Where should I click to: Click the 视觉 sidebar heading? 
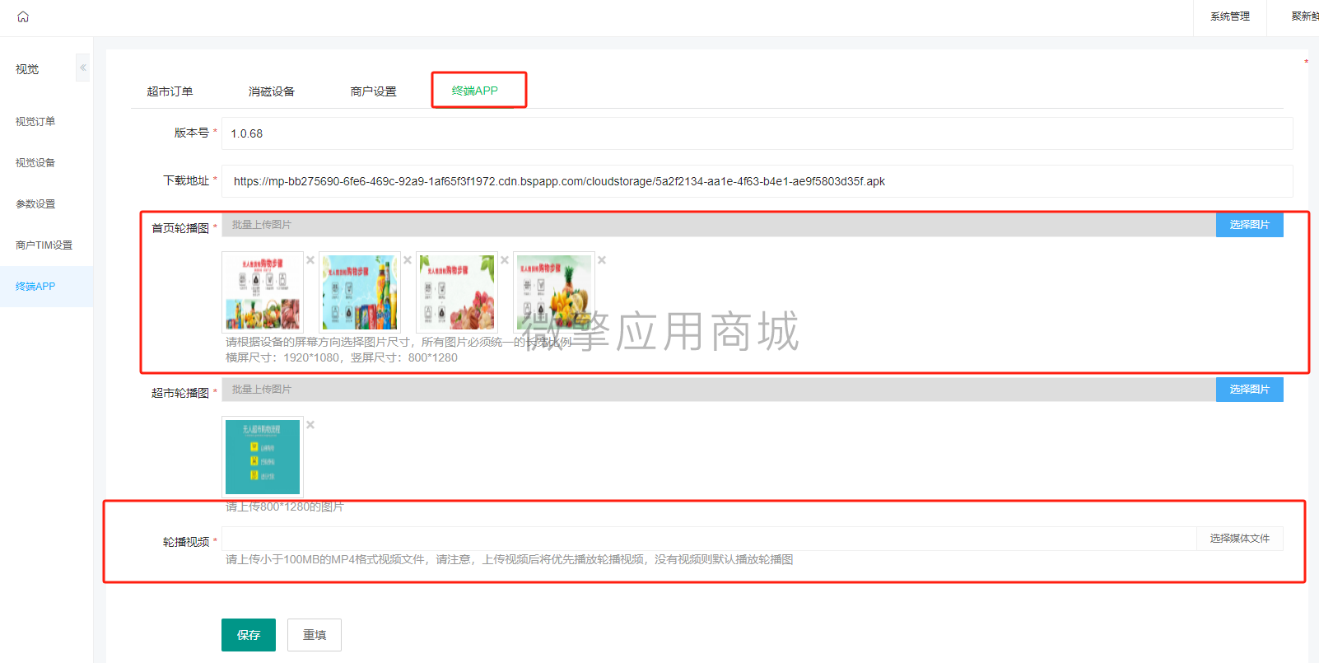coord(27,69)
